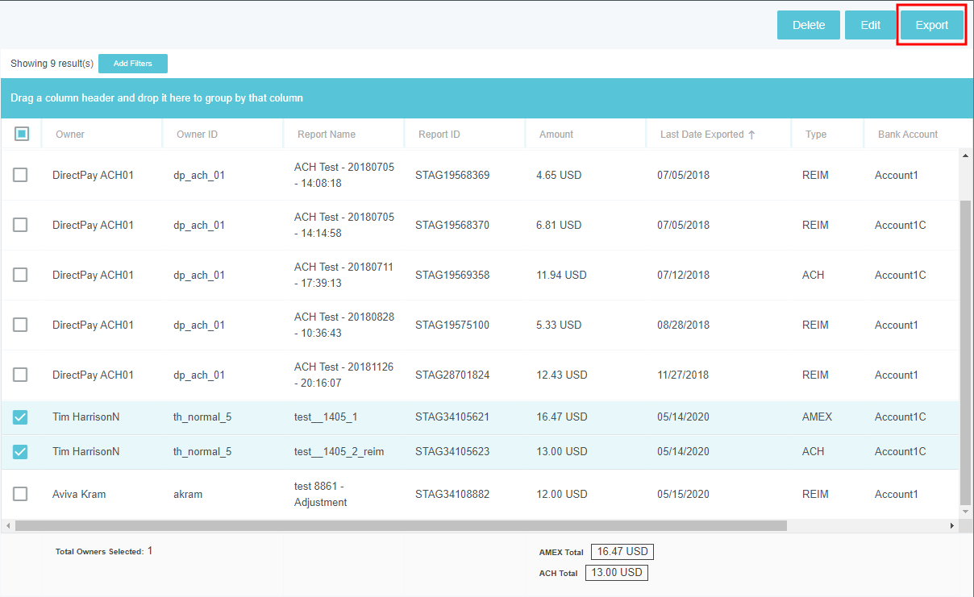Uncheck the test__1405_2_reim report row

click(x=20, y=452)
